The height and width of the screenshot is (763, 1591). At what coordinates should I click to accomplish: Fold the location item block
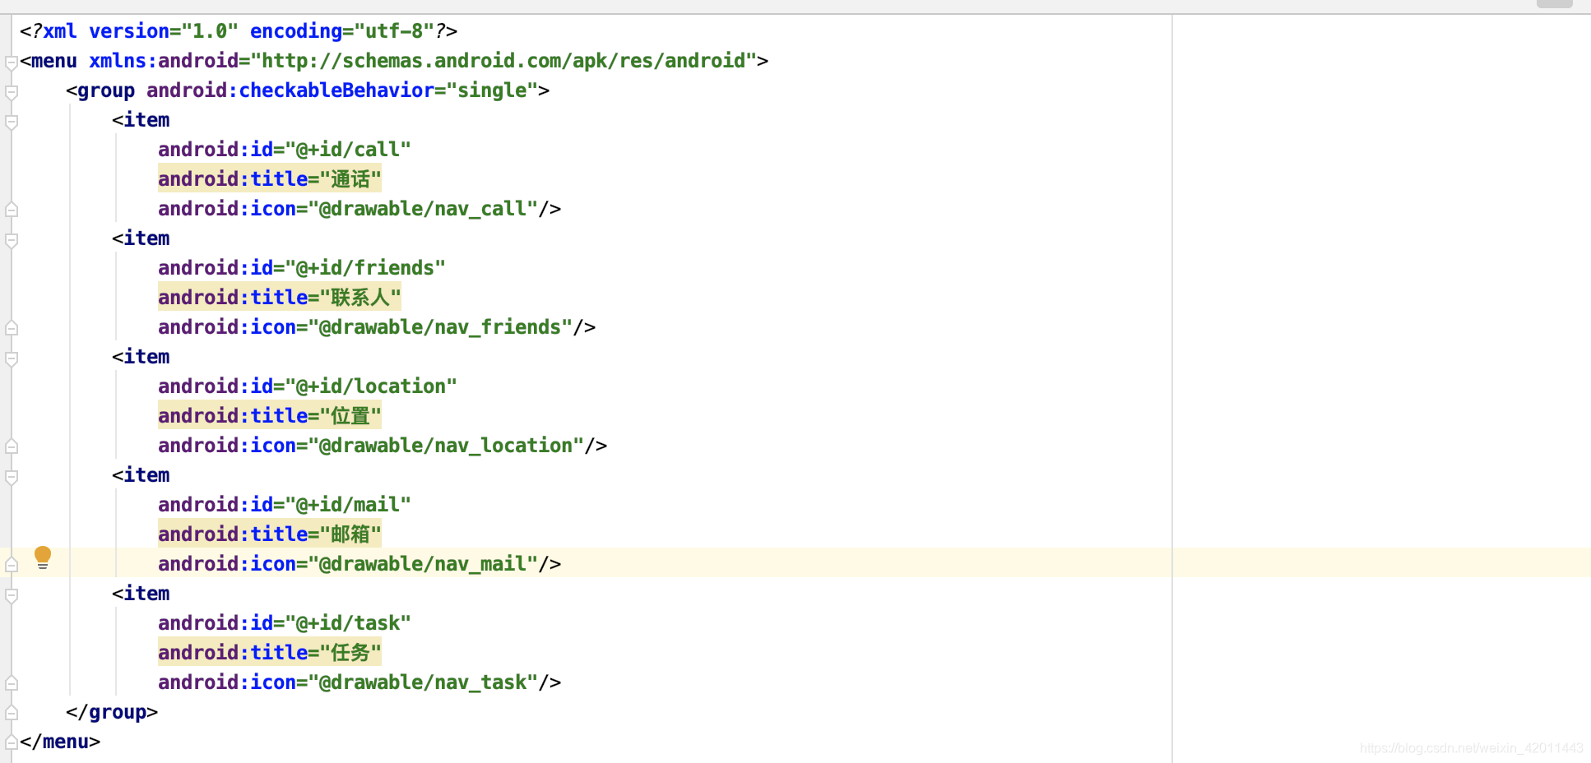[x=12, y=358]
